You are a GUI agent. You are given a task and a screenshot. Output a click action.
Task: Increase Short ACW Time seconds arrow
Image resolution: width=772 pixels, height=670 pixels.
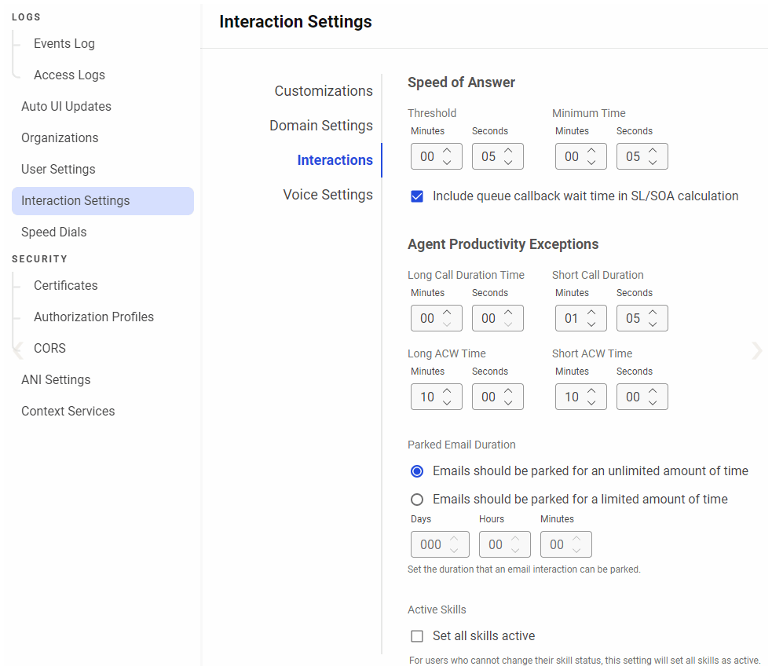[x=653, y=391]
